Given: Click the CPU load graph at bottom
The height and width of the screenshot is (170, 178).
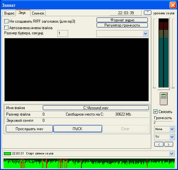Looking at the screenshot, I should [x=89, y=164].
